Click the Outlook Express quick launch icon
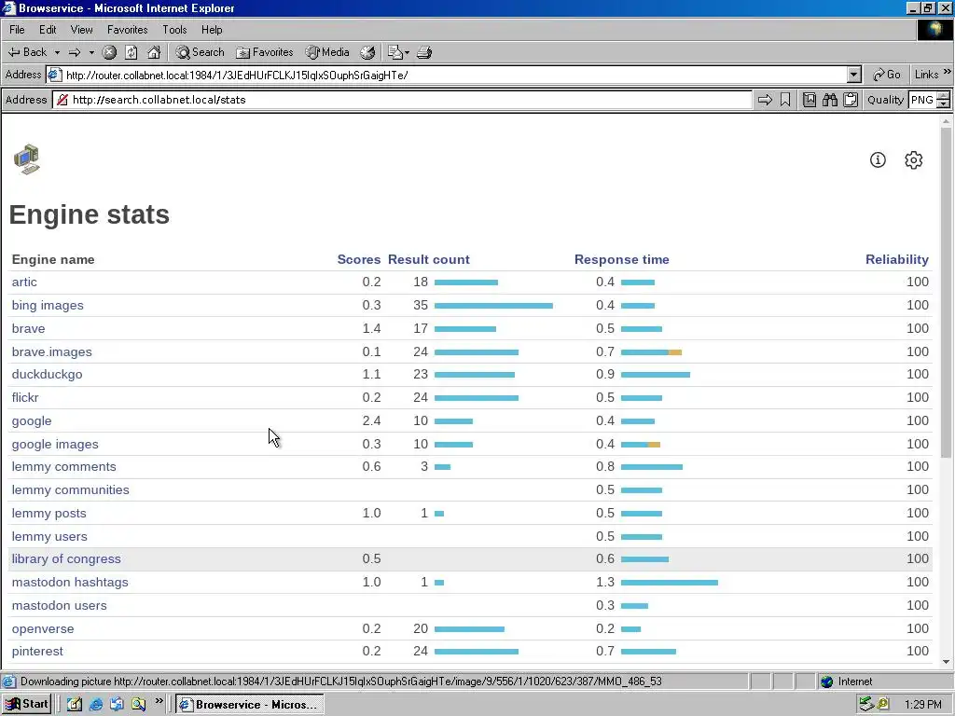The width and height of the screenshot is (955, 716). coord(117,705)
